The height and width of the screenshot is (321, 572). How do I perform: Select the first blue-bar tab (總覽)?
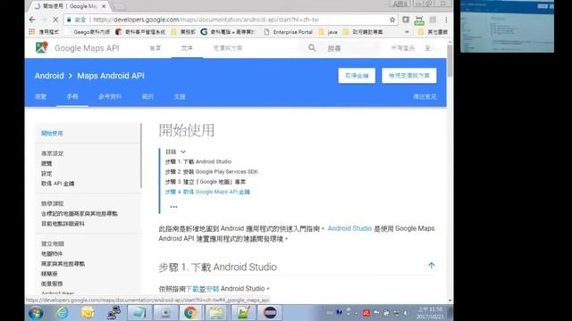point(40,96)
